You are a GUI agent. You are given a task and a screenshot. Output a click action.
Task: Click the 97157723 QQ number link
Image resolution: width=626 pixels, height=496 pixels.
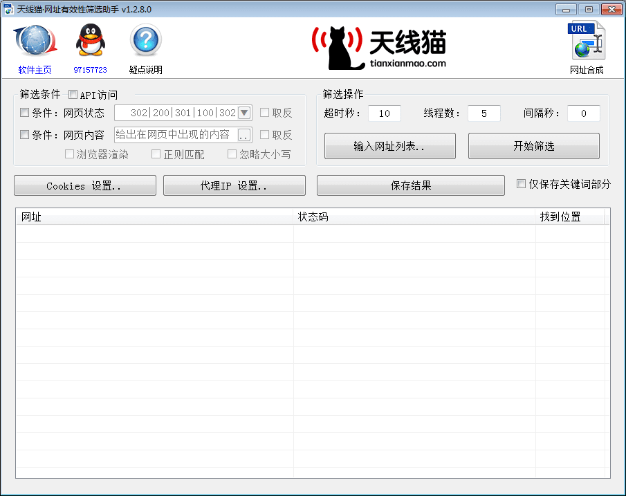(90, 70)
